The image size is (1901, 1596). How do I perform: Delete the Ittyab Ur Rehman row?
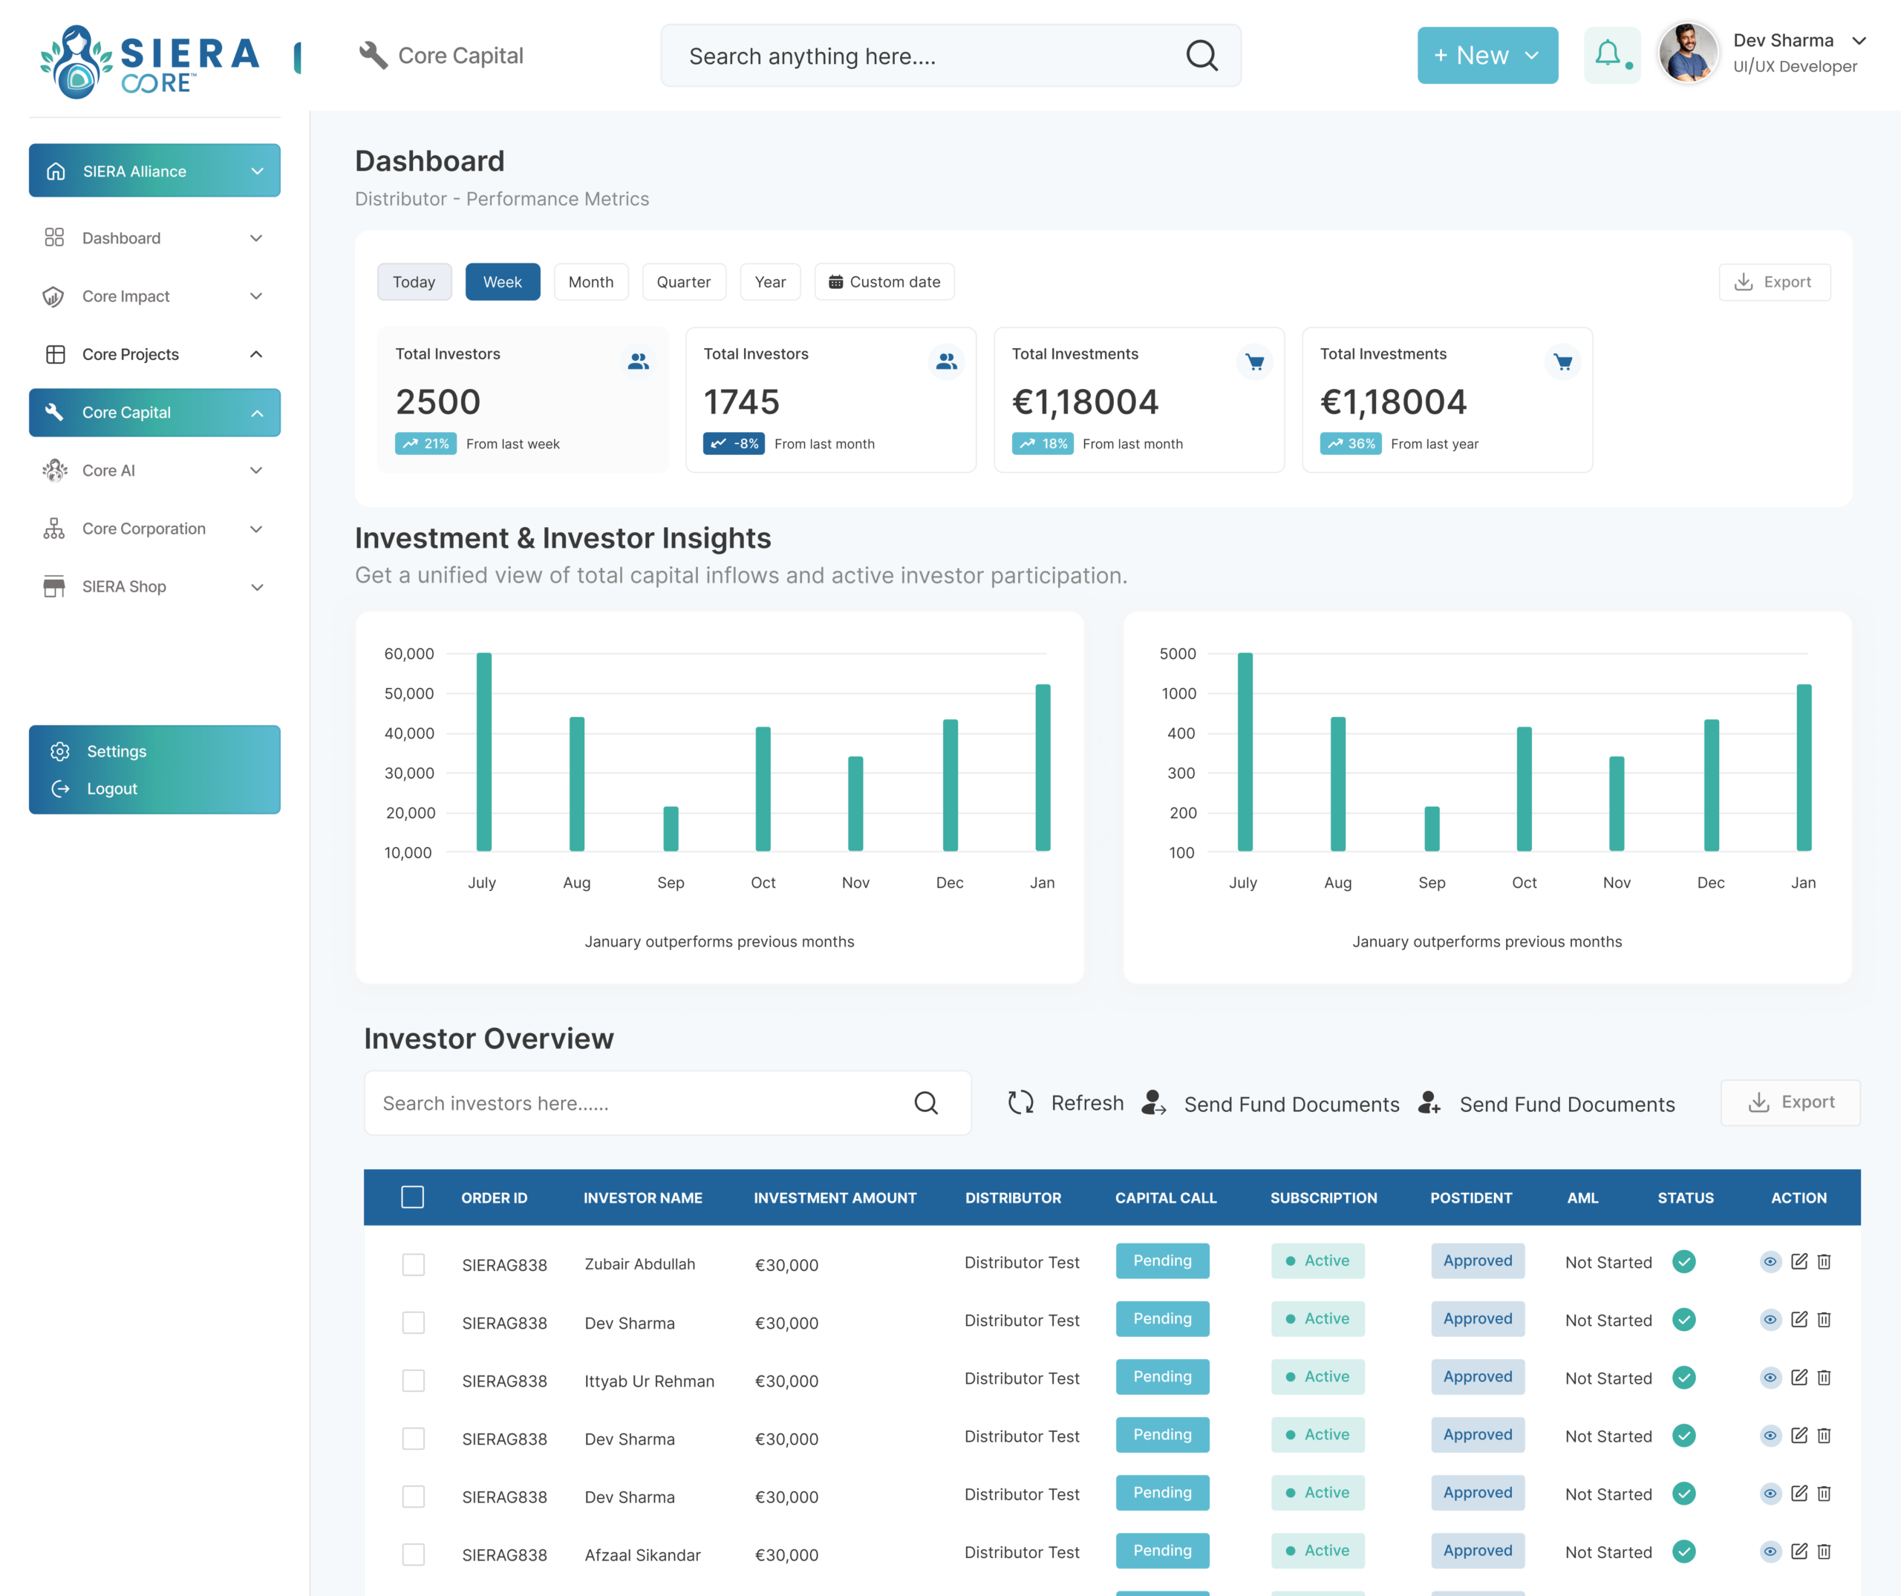coord(1824,1377)
